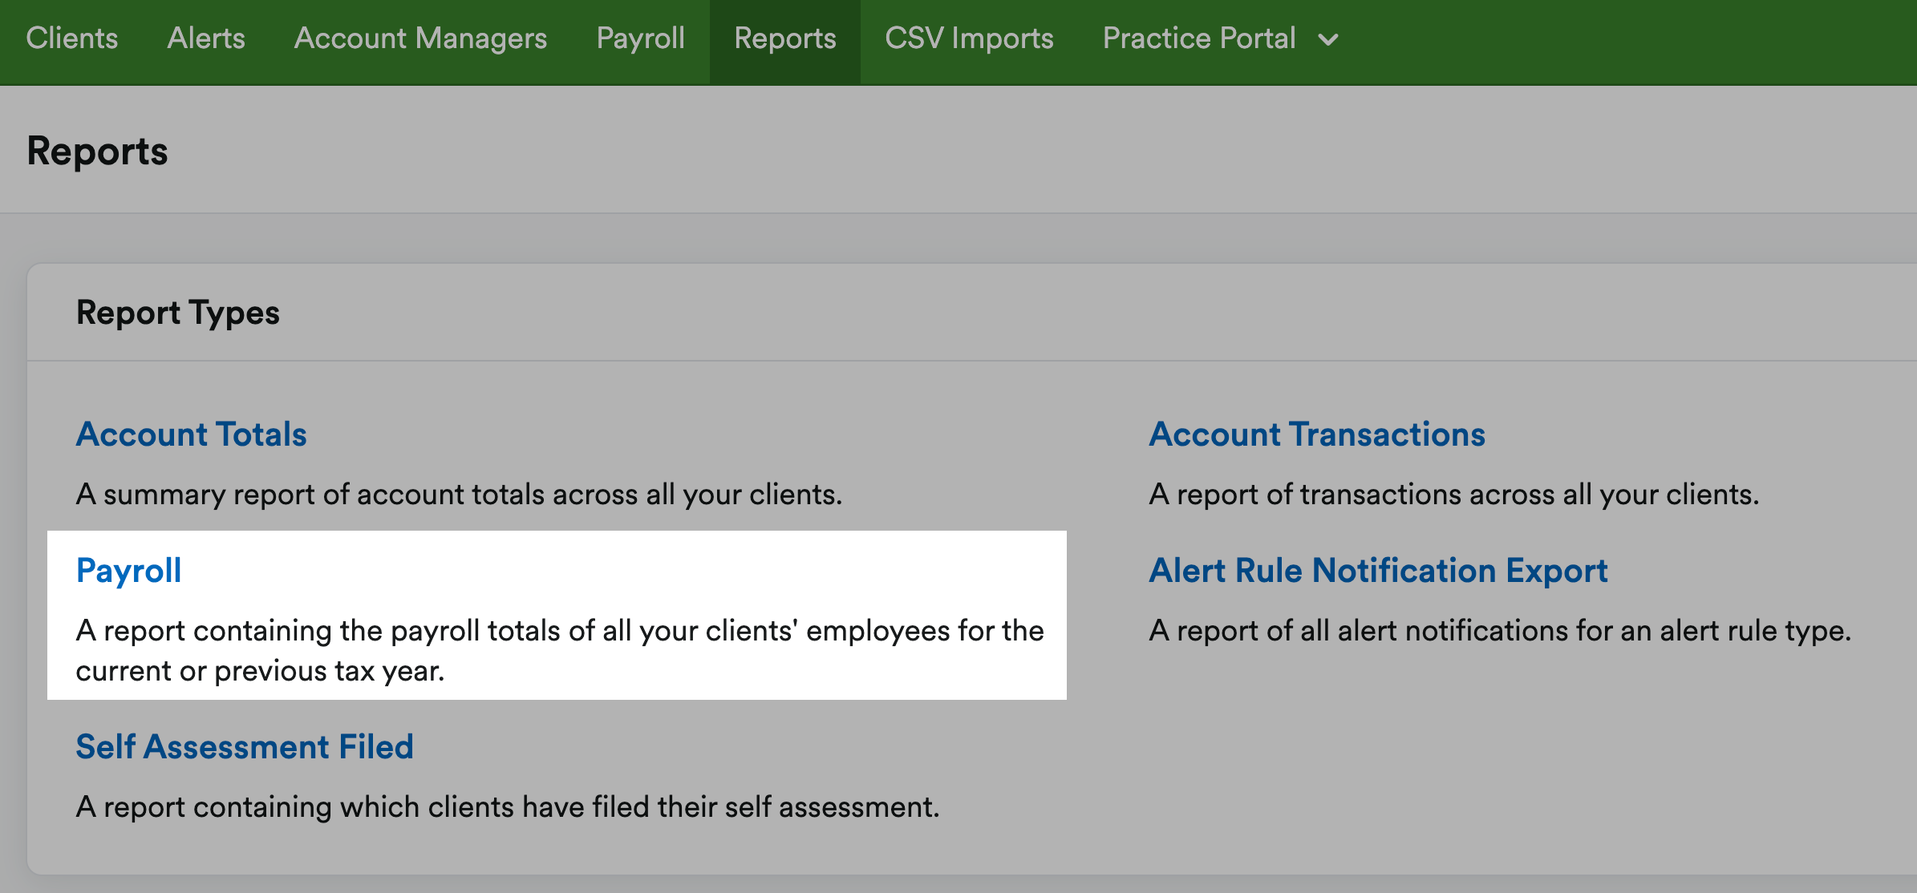Viewport: 1917px width, 893px height.
Task: Click 'A summary report of account totals' description
Action: pos(459,495)
